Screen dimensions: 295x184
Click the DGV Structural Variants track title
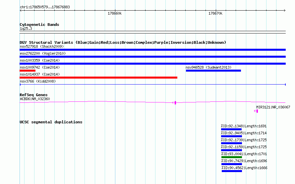[123, 42]
